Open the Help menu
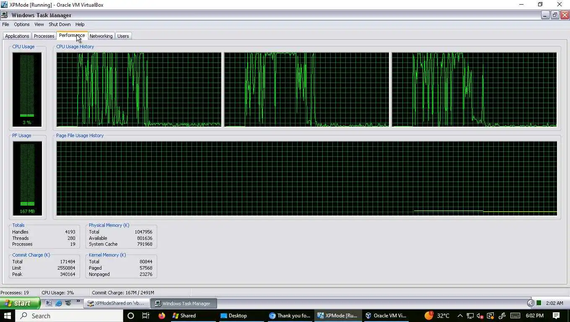 click(x=80, y=24)
